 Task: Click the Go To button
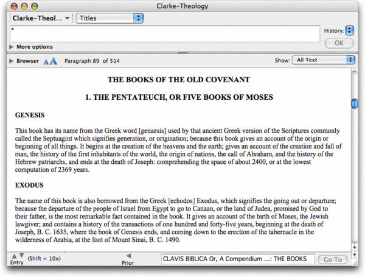[x=333, y=259]
